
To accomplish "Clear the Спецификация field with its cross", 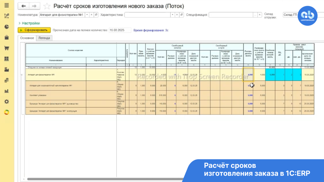I will pos(260,15).
